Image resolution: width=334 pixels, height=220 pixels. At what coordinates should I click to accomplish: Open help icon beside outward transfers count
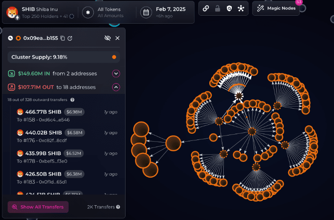click(73, 100)
